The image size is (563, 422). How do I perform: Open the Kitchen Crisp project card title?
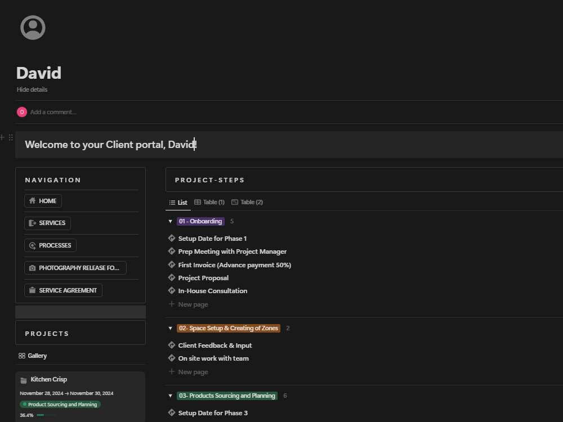pos(49,379)
